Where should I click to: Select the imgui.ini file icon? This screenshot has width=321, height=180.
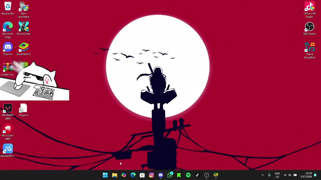(x=24, y=110)
